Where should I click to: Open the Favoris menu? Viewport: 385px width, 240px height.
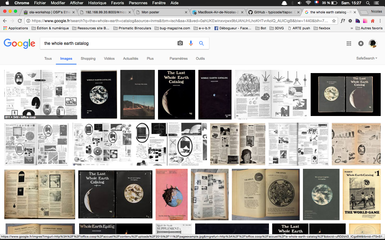[x=117, y=3]
